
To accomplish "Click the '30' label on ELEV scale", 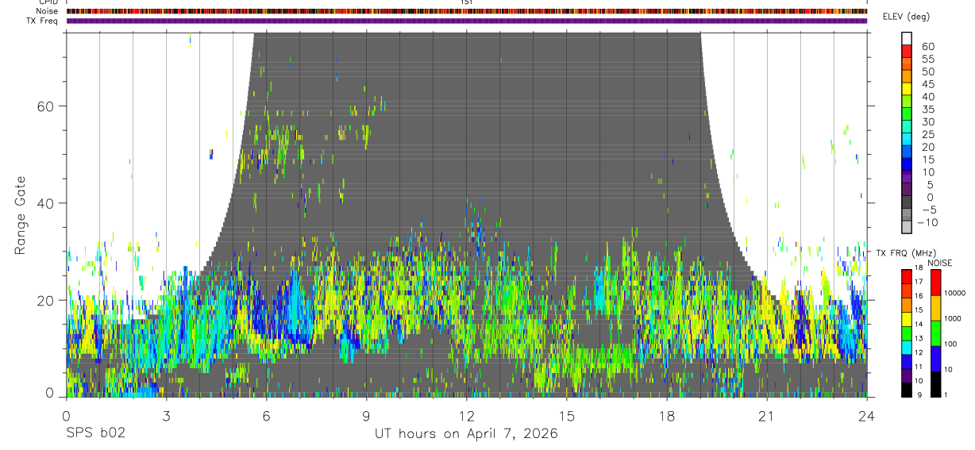I will click(927, 122).
